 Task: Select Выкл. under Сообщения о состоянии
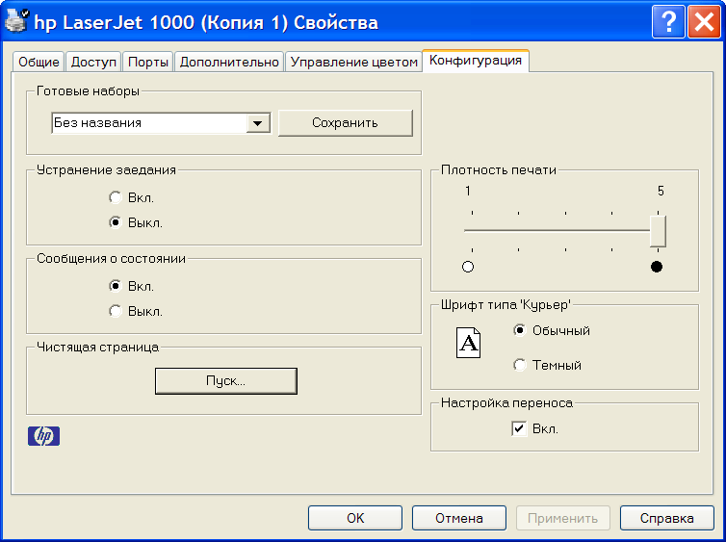(116, 311)
